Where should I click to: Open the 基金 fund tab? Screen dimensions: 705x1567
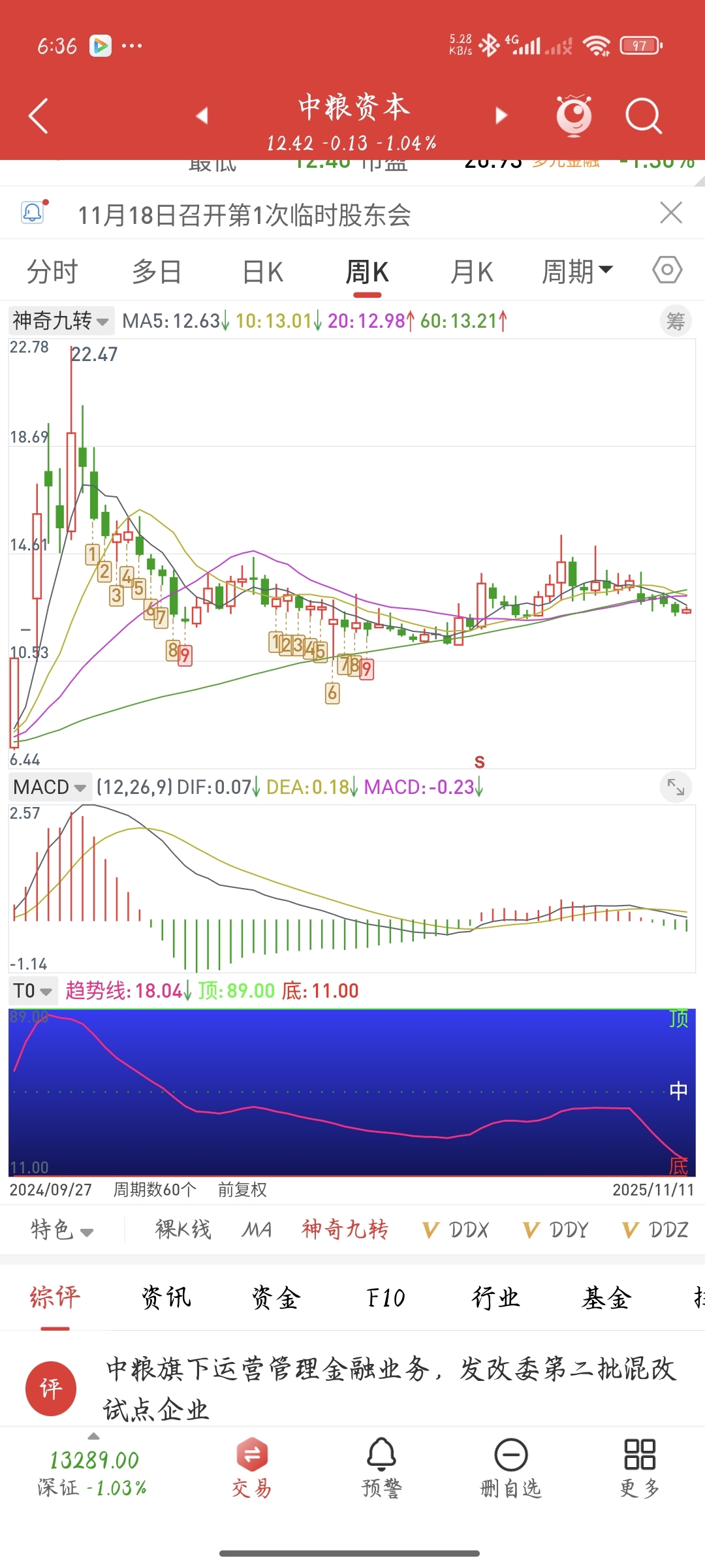(606, 1298)
